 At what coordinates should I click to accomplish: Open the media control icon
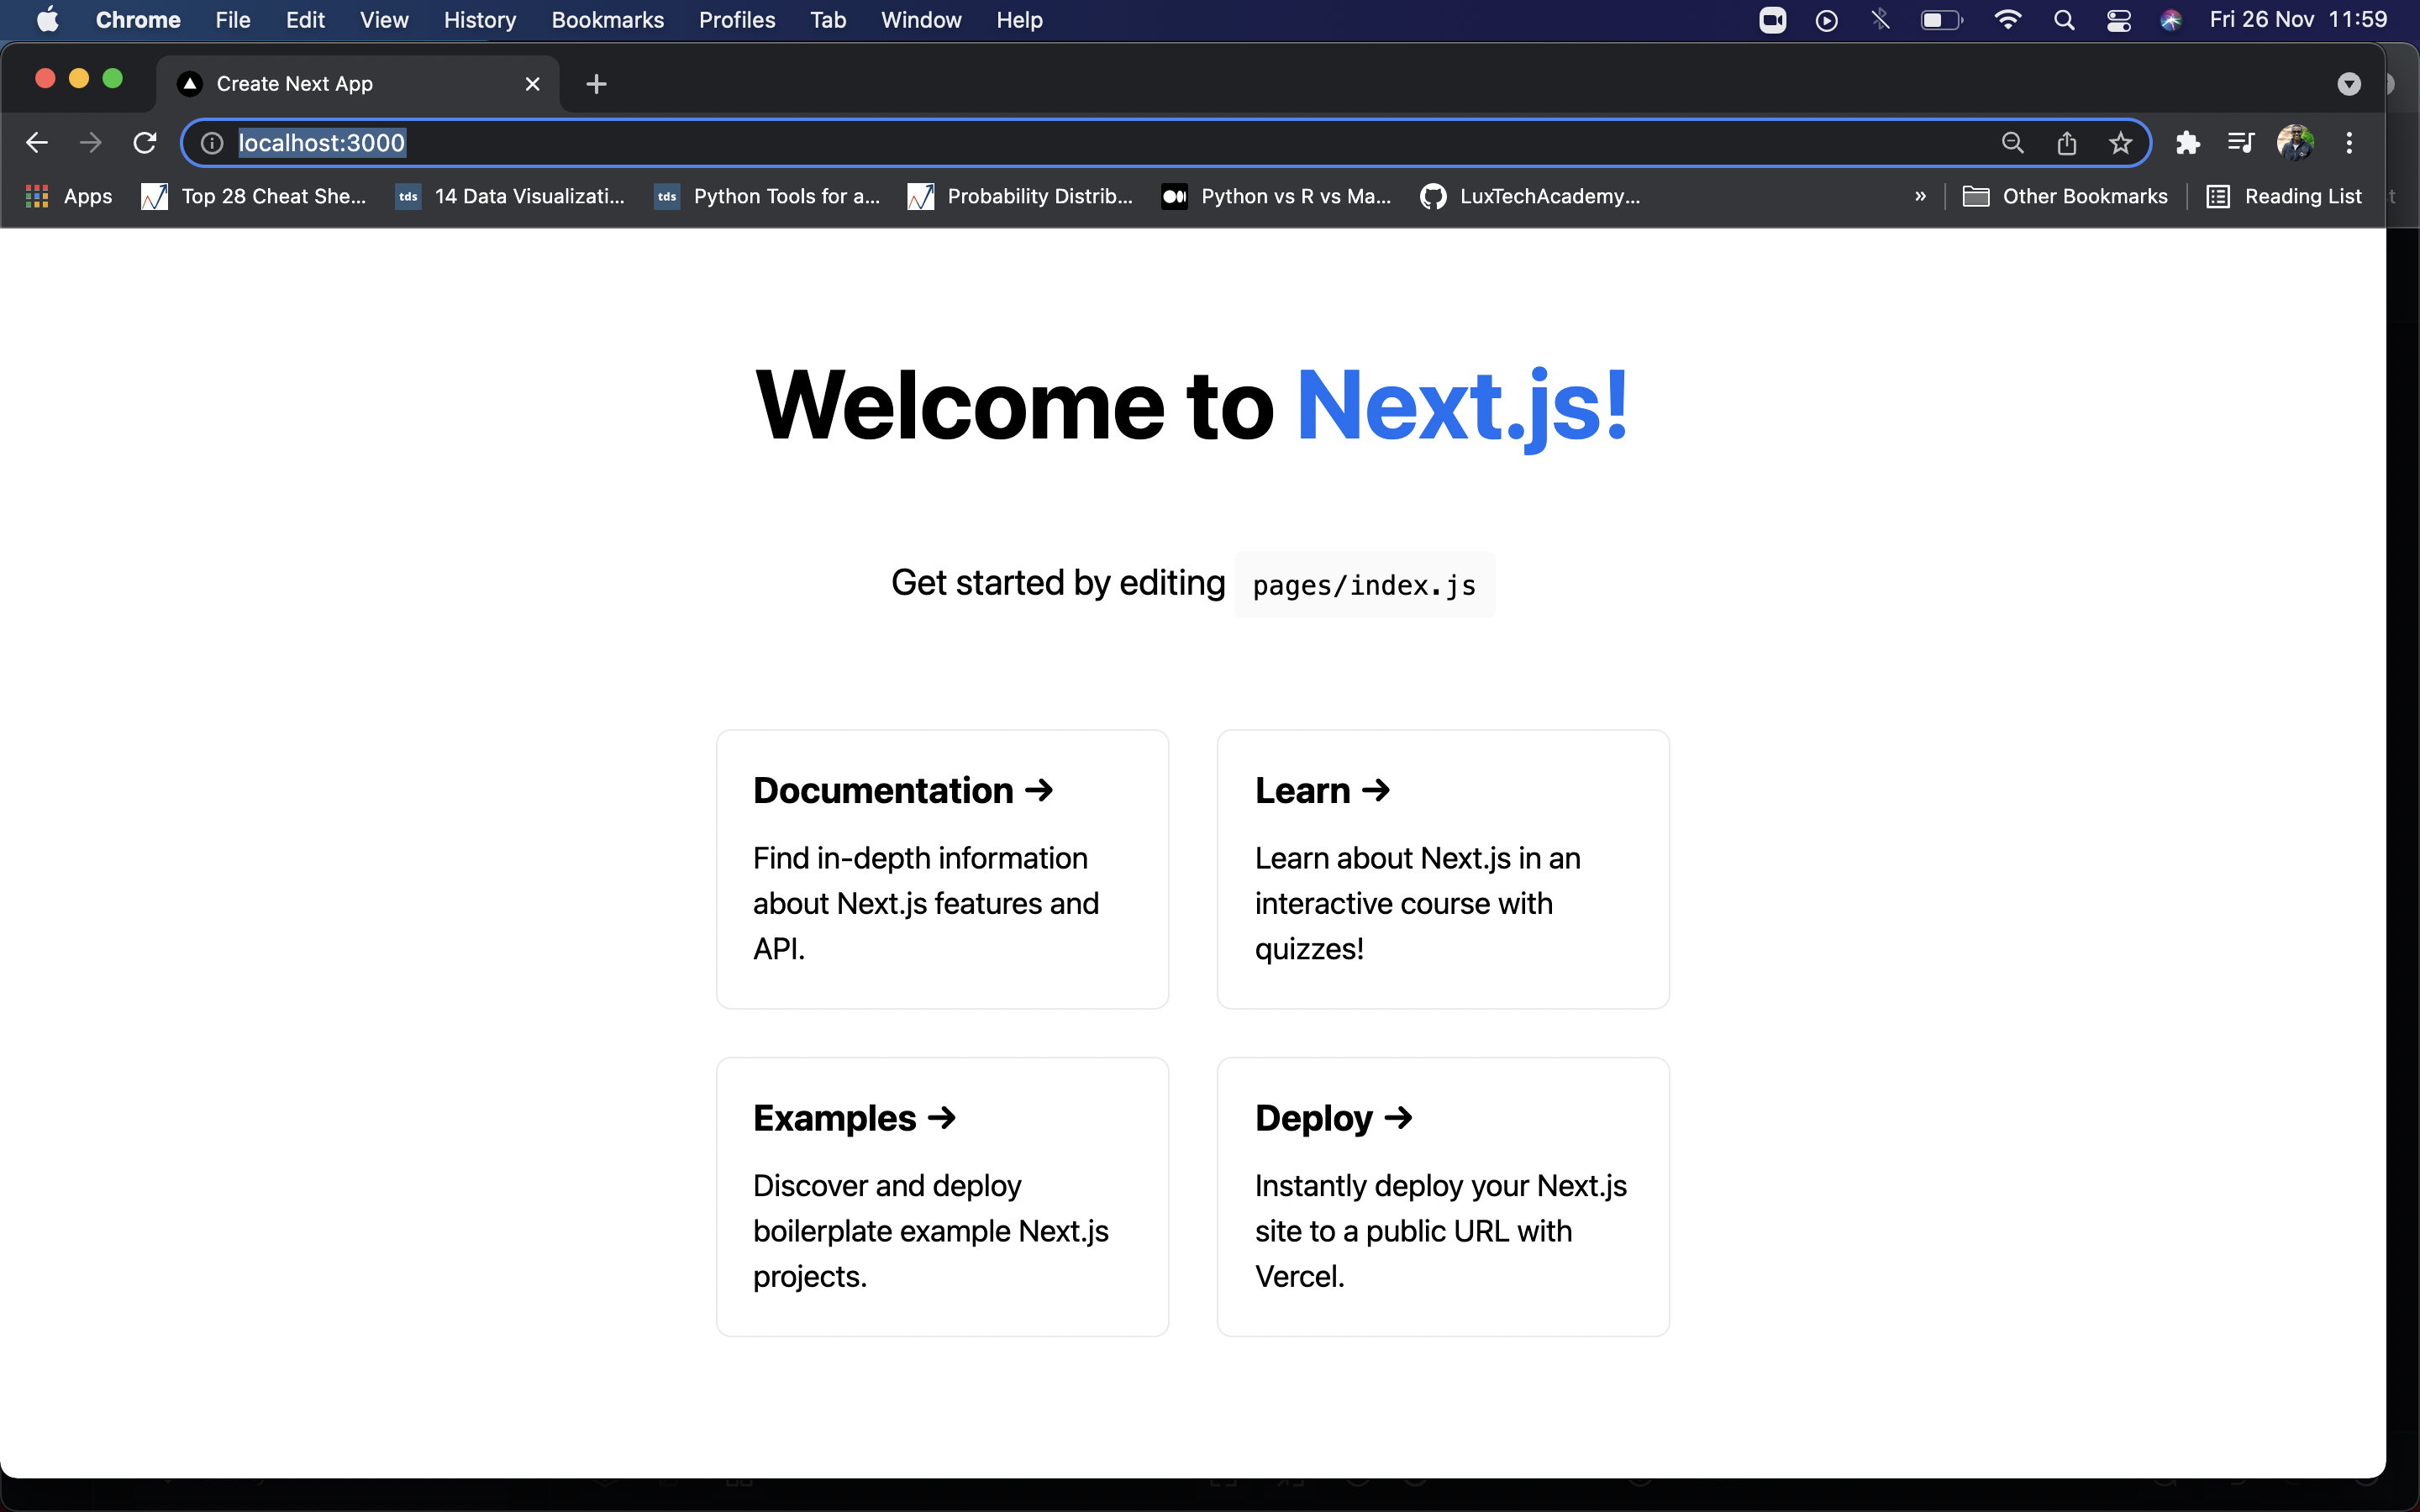[x=2241, y=143]
